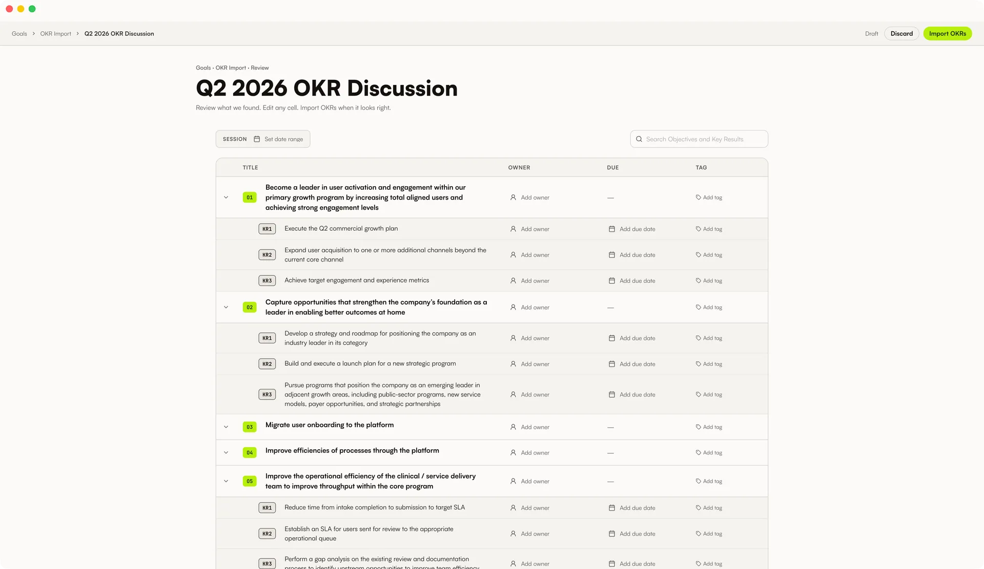Add tag to Execute the Q2 commercial growth plan
The image size is (984, 569).
[709, 229]
